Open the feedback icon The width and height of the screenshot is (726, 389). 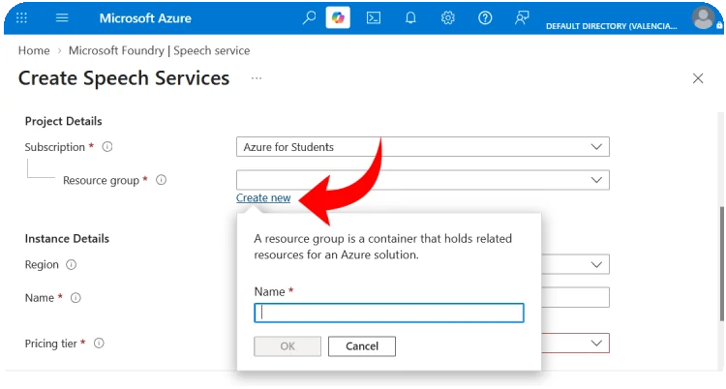click(x=522, y=18)
